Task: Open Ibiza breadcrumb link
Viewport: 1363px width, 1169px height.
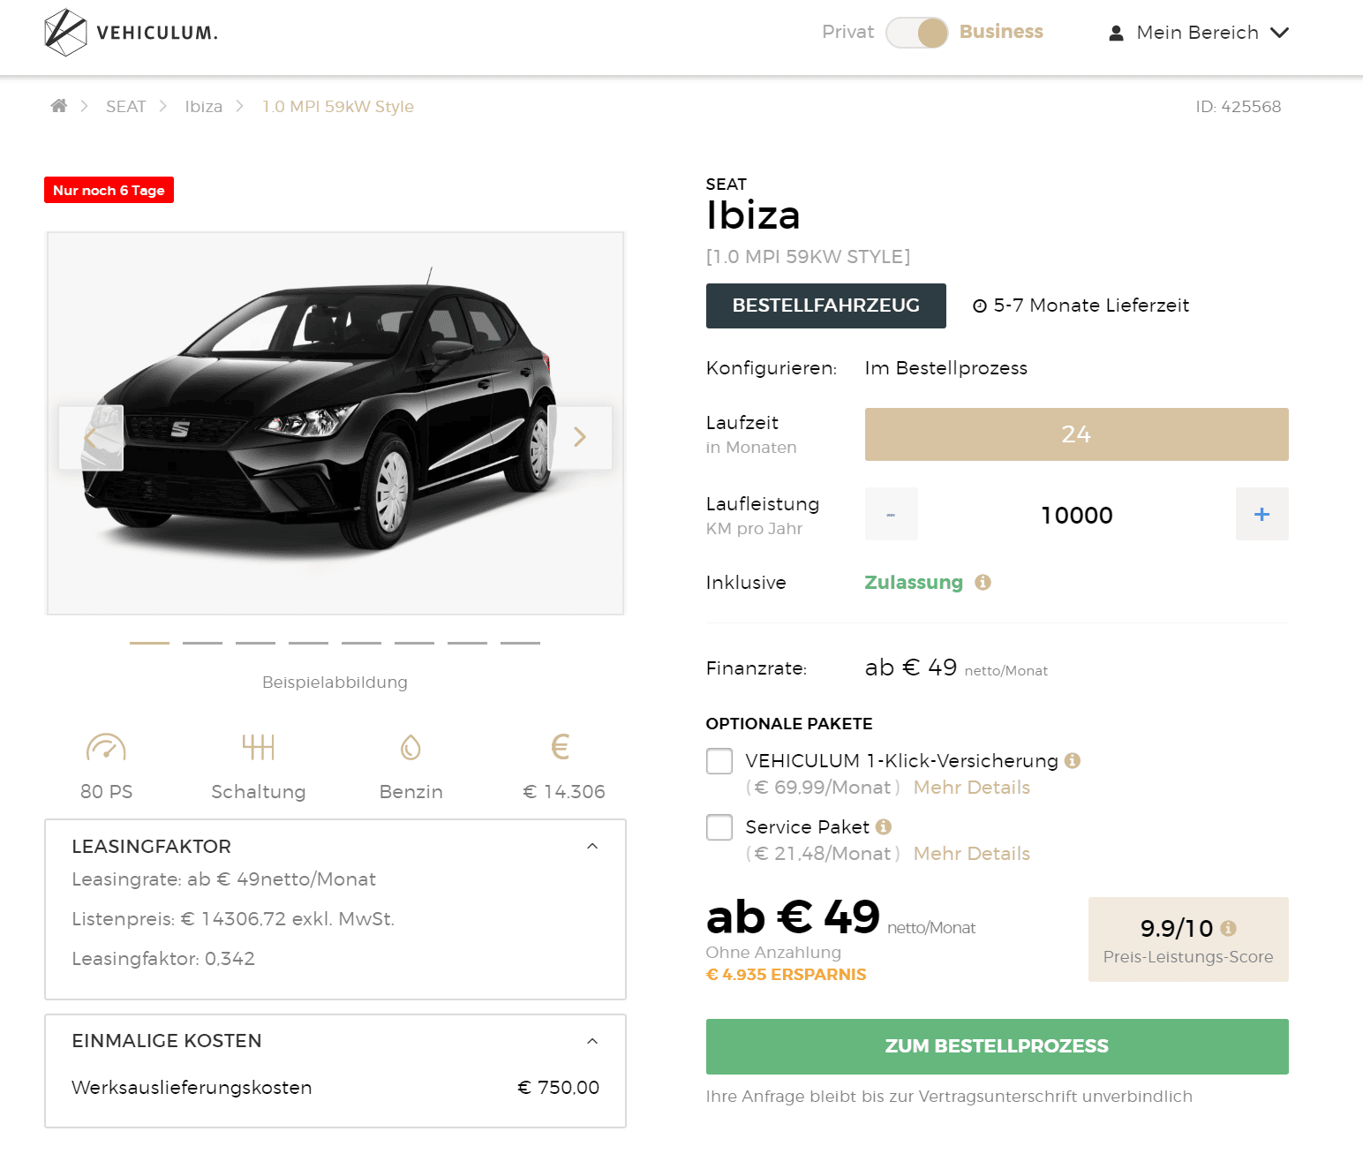Action: (204, 107)
